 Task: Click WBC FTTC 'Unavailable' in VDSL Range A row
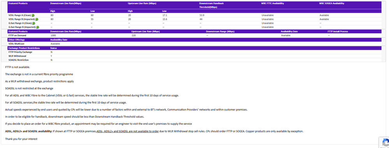pos(268,16)
